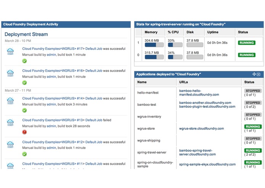The width and height of the screenshot is (265, 188).
Task: Click CPU usage bar showing 34%
Action: (x=175, y=57)
